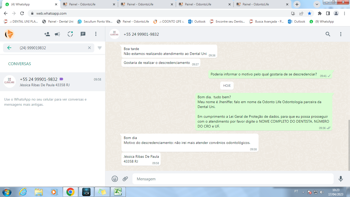Click contact number +55 24 99901-9832 in header
The image size is (350, 197).
point(141,34)
